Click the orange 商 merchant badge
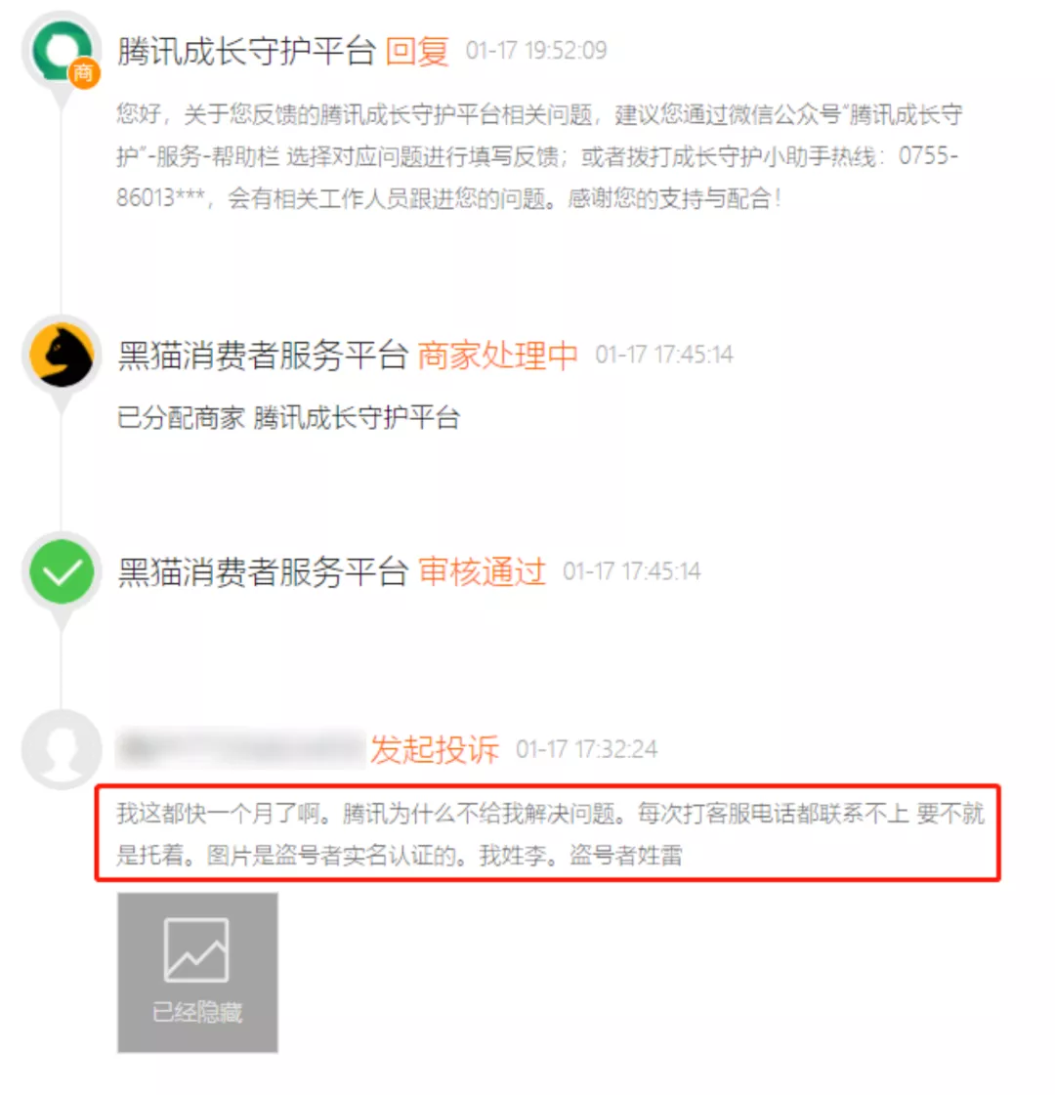 (83, 72)
